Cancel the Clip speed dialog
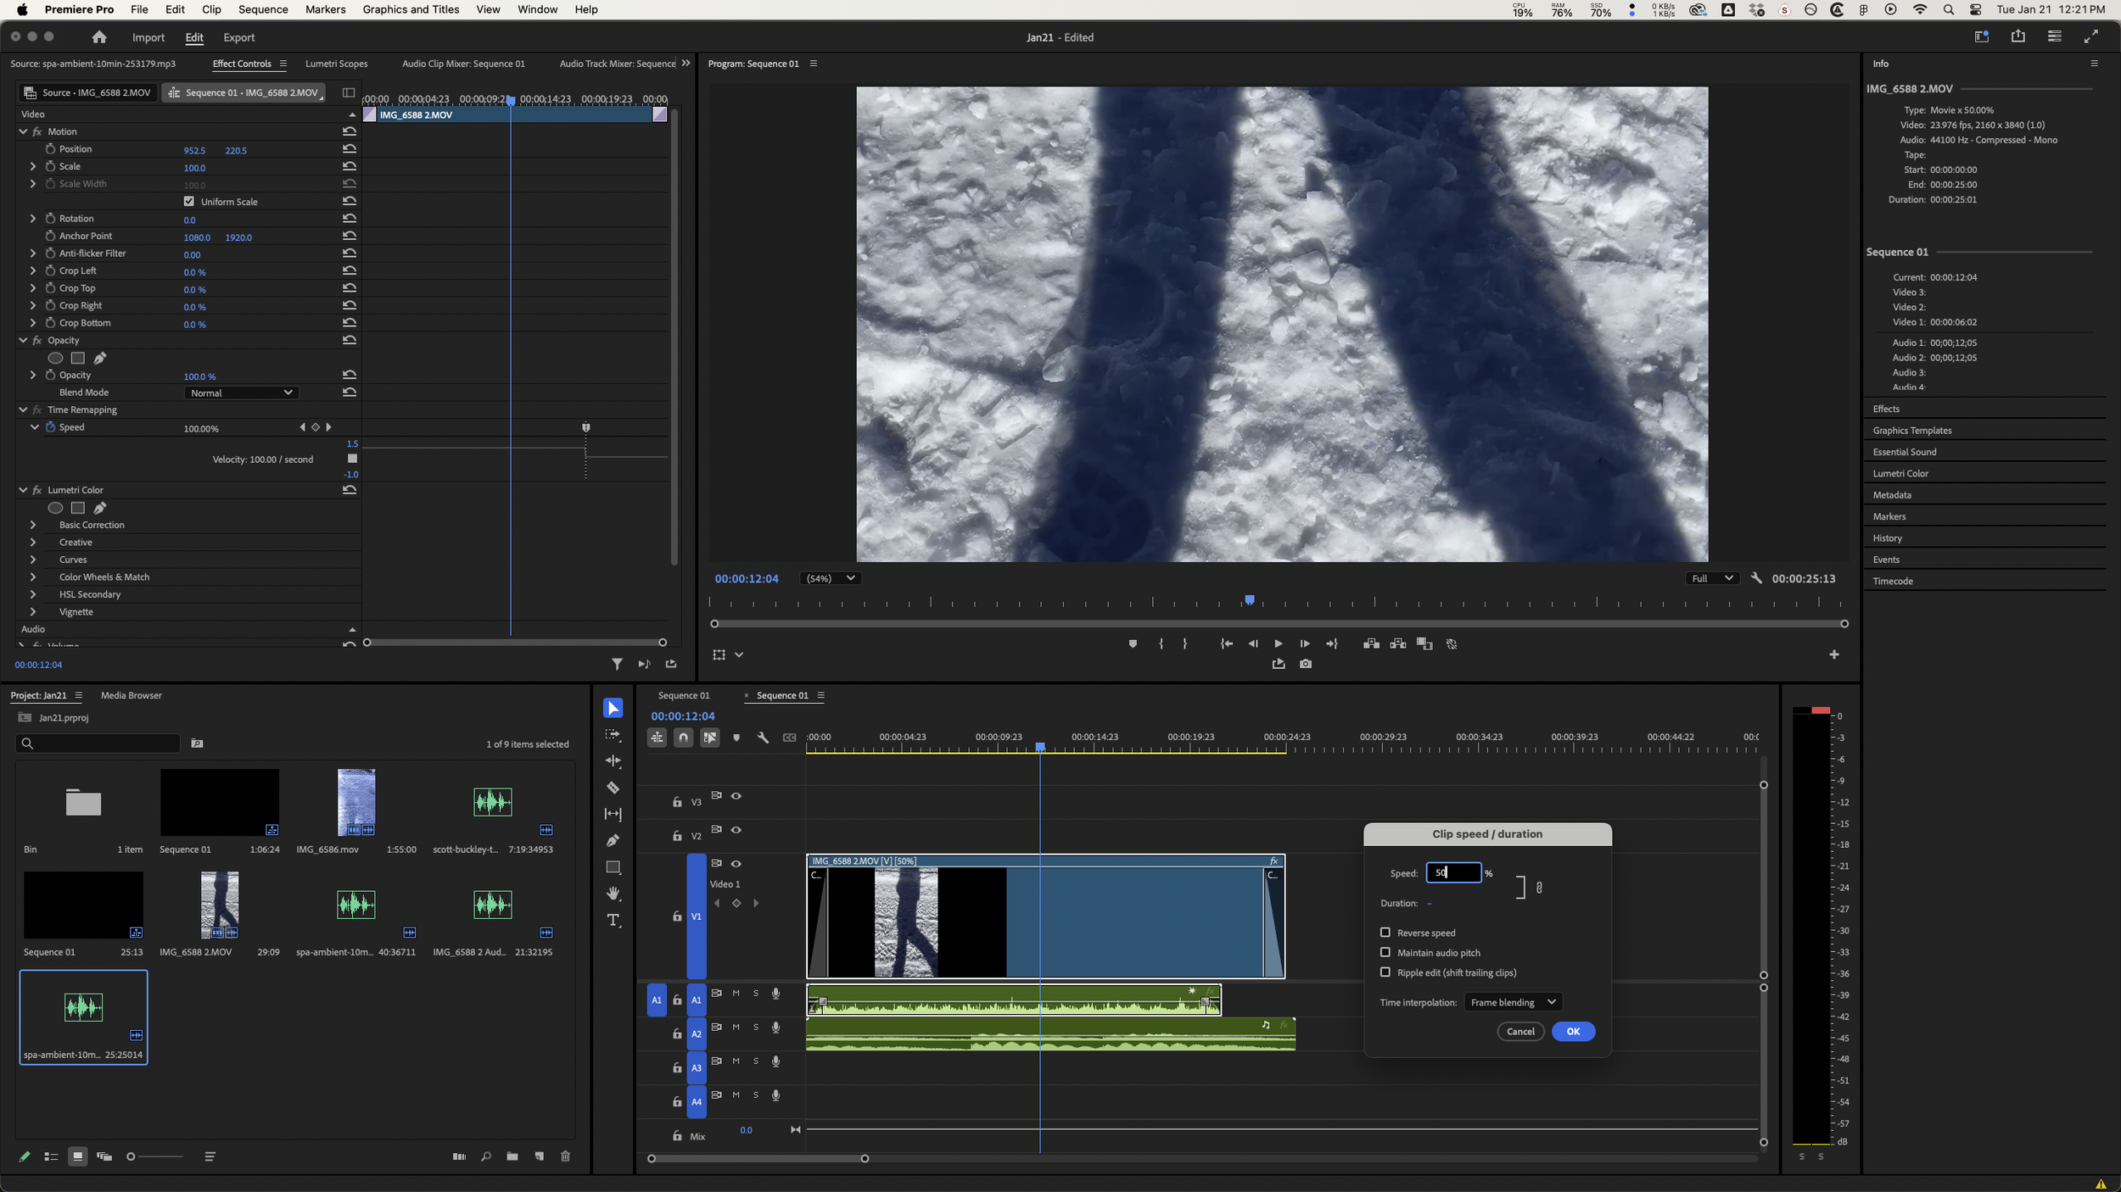This screenshot has width=2121, height=1192. point(1520,1031)
